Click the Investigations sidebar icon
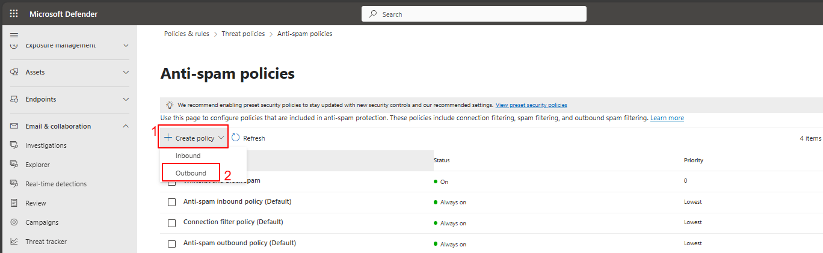The image size is (823, 253). (14, 145)
